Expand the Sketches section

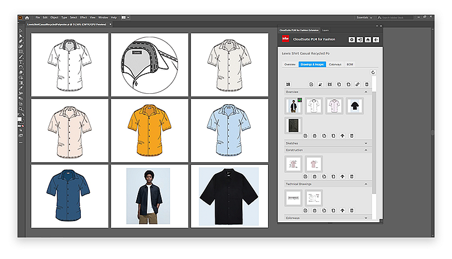(366, 144)
